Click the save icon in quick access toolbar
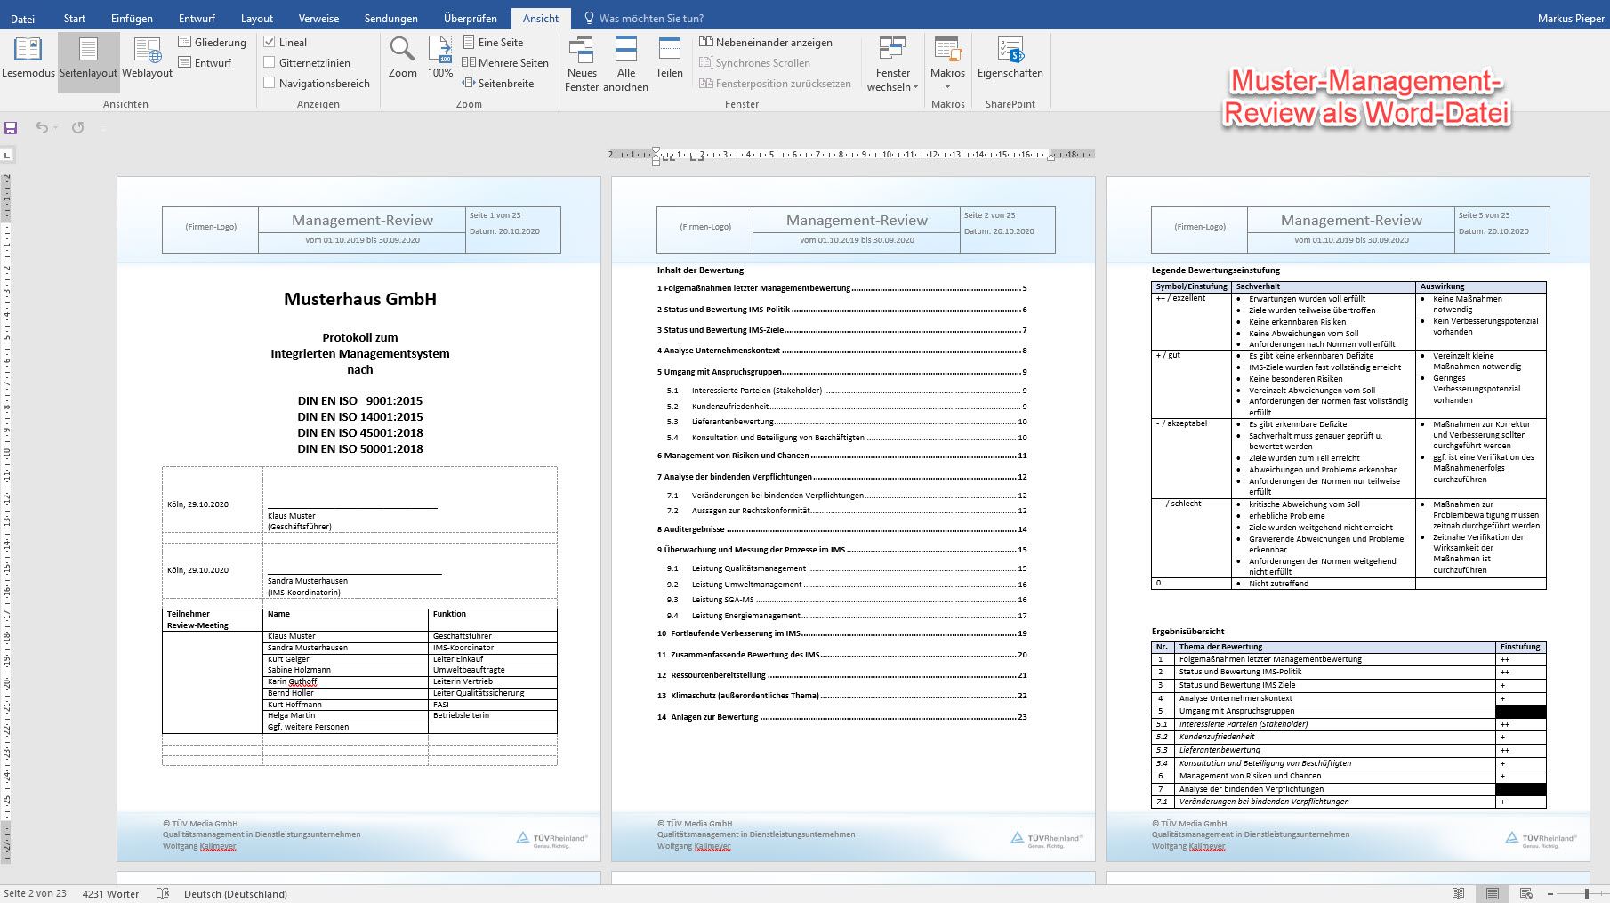Screen dimensions: 1610x903 point(11,128)
